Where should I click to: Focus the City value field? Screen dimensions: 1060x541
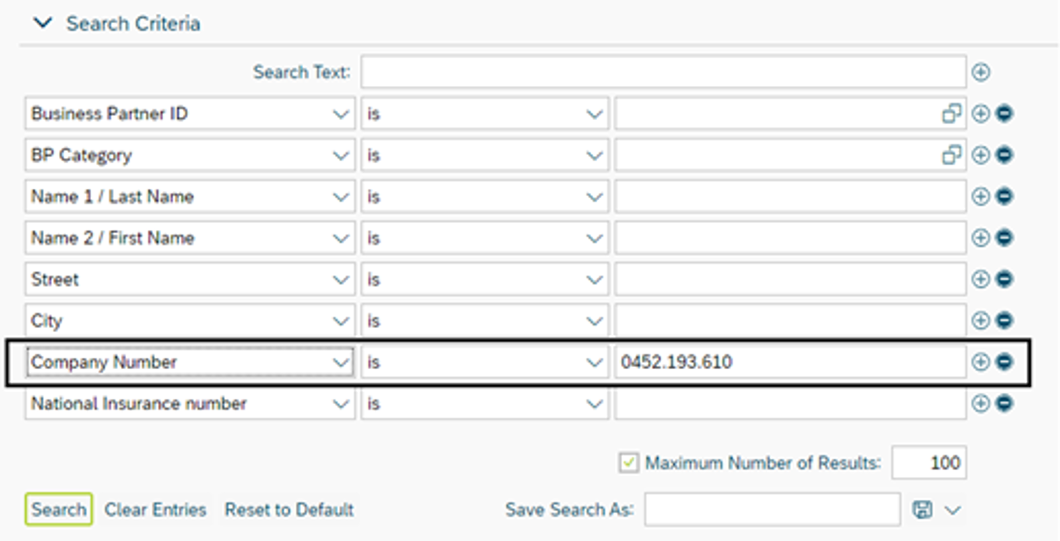(x=790, y=320)
